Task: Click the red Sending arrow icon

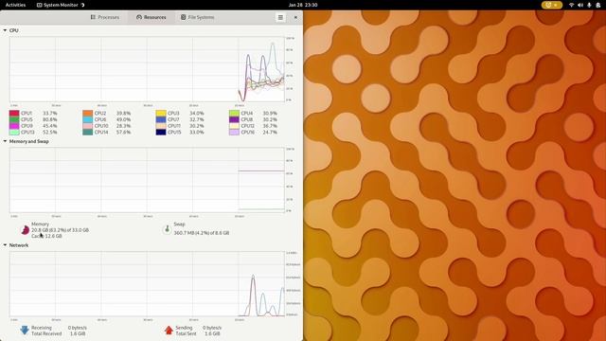Action: (x=169, y=331)
